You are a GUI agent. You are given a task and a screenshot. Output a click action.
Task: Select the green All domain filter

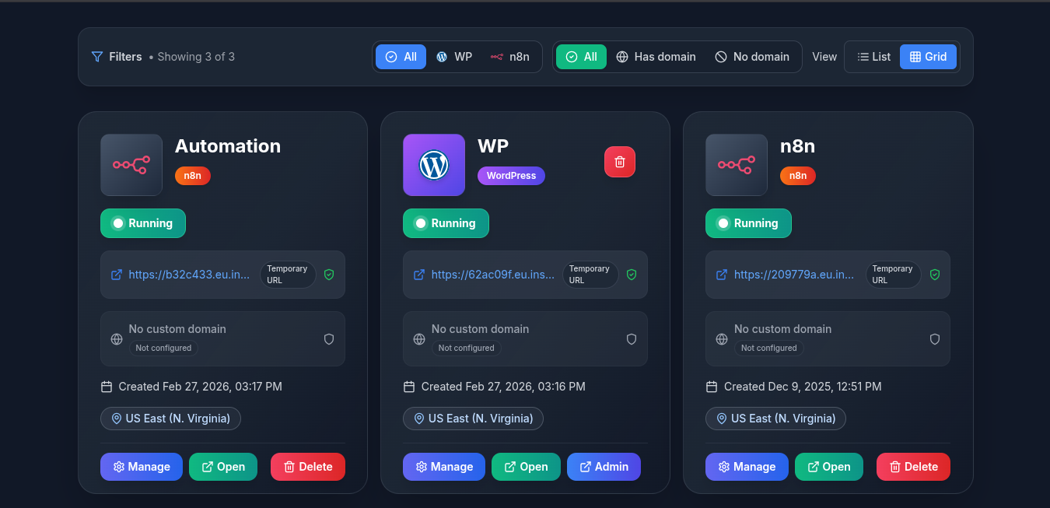pos(581,57)
